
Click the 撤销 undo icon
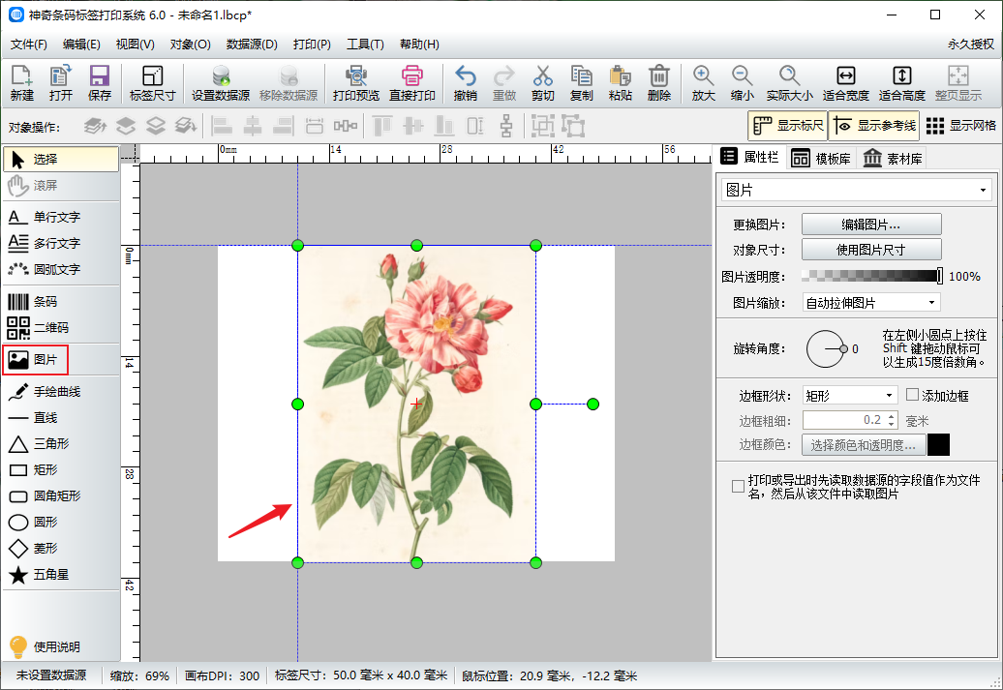(465, 83)
